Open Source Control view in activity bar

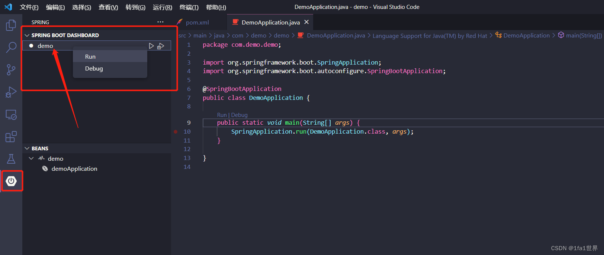point(11,69)
